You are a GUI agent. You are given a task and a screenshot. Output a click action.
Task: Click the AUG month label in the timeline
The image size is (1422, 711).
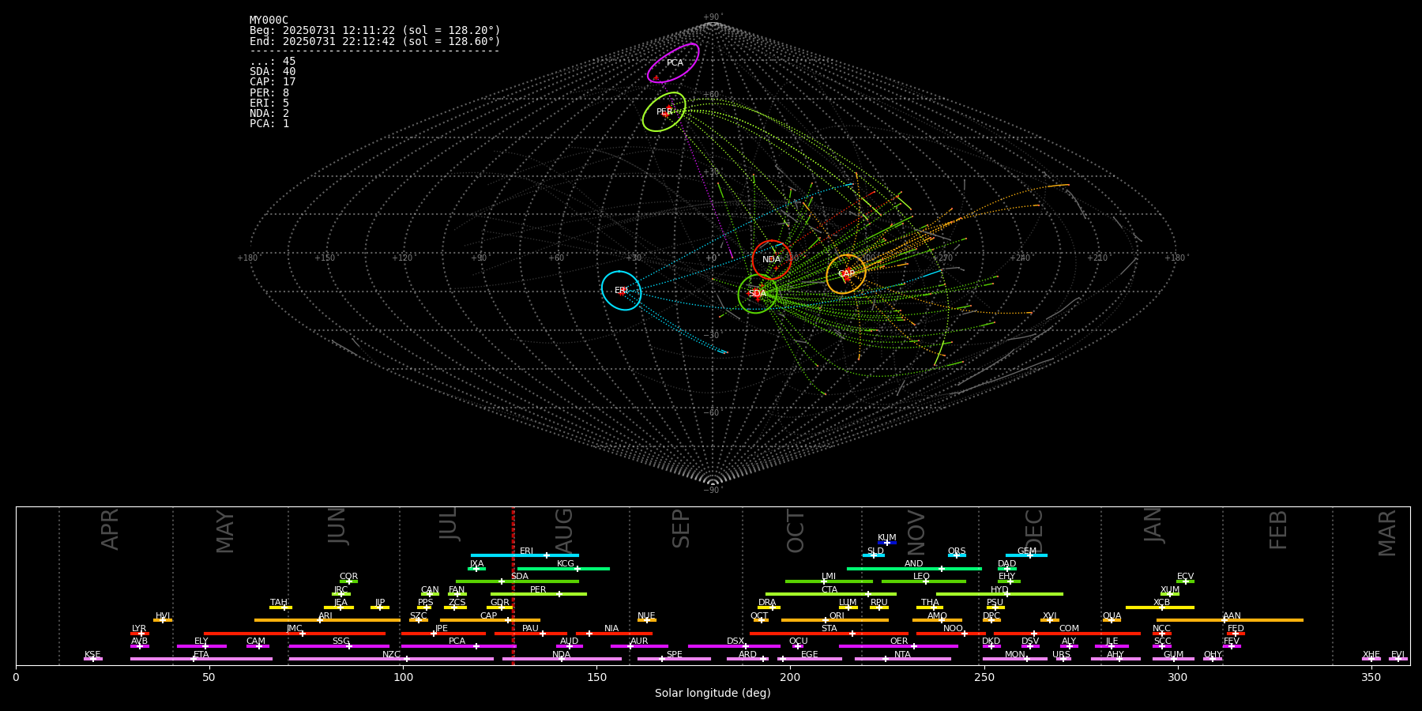(564, 529)
